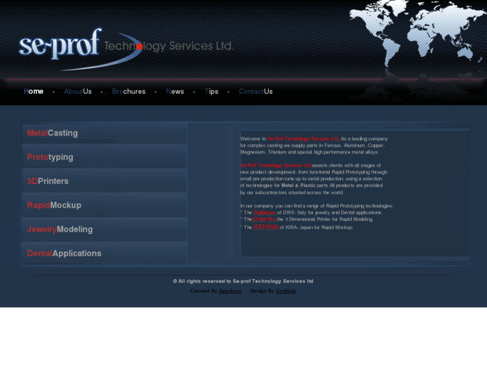Follow the Digitalwax link
Screen dimensions: 487x365
pos(265,212)
